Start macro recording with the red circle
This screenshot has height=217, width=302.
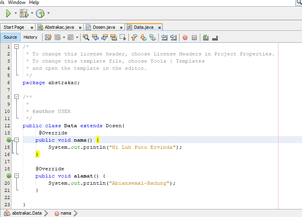185,37
